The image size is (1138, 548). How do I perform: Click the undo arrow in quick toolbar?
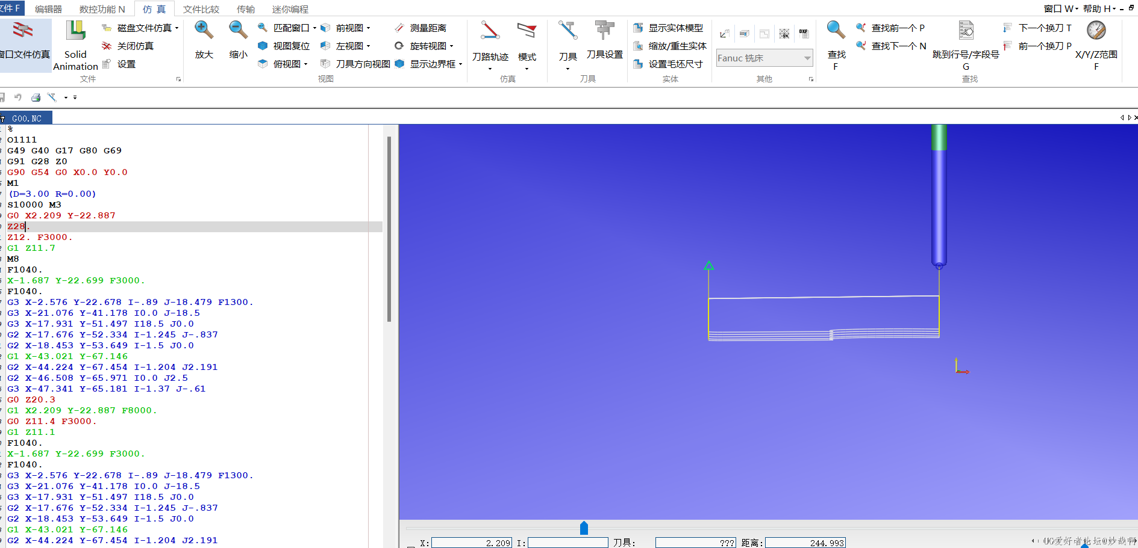pyautogui.click(x=18, y=97)
